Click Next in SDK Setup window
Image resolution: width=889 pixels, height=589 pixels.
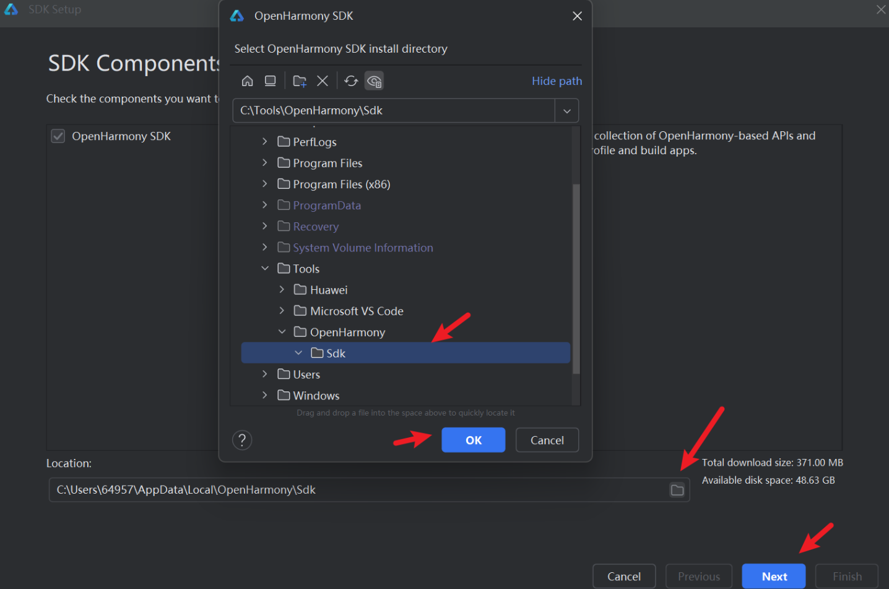click(x=774, y=577)
